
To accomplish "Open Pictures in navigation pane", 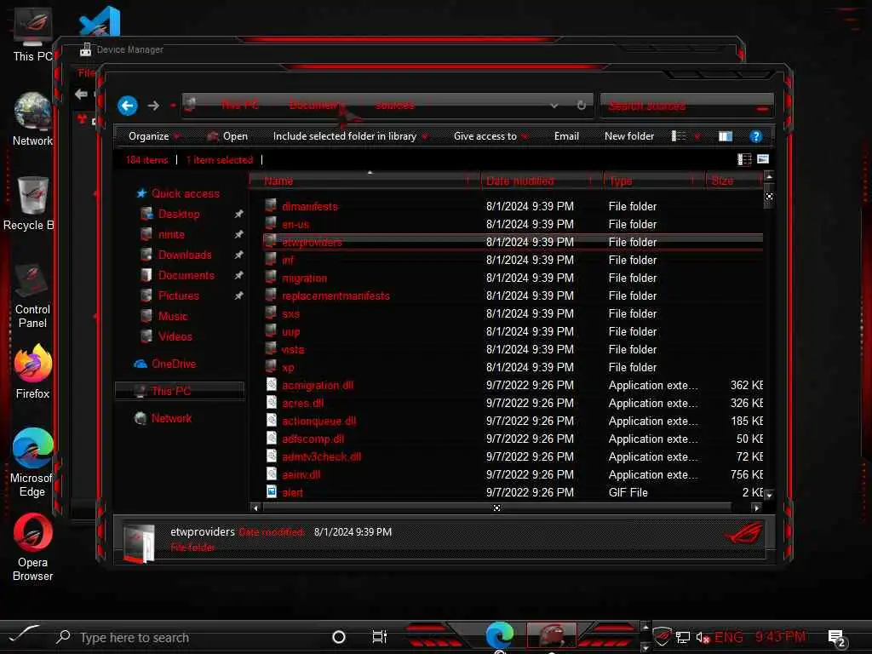I will click(x=179, y=295).
